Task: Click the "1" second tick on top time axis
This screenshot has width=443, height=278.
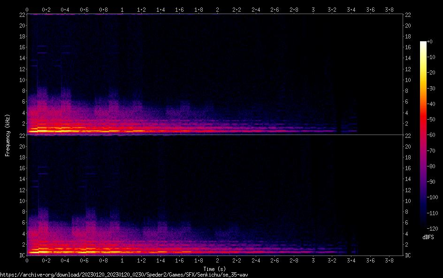Action: [122, 9]
